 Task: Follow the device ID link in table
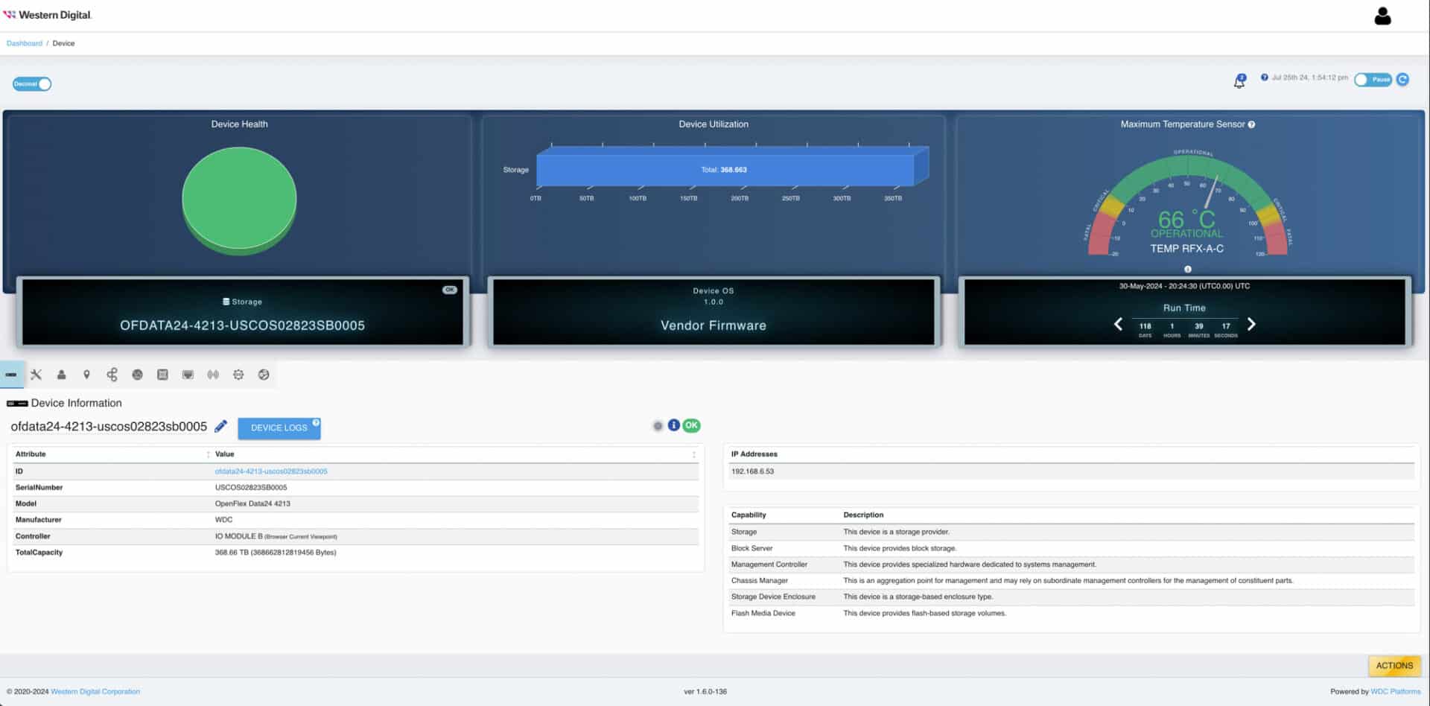point(271,471)
